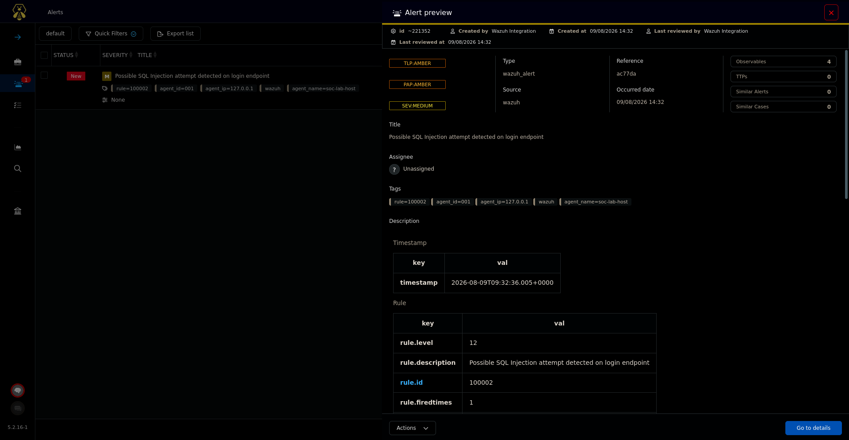Click the M medium severity badge
849x440 pixels.
[107, 76]
